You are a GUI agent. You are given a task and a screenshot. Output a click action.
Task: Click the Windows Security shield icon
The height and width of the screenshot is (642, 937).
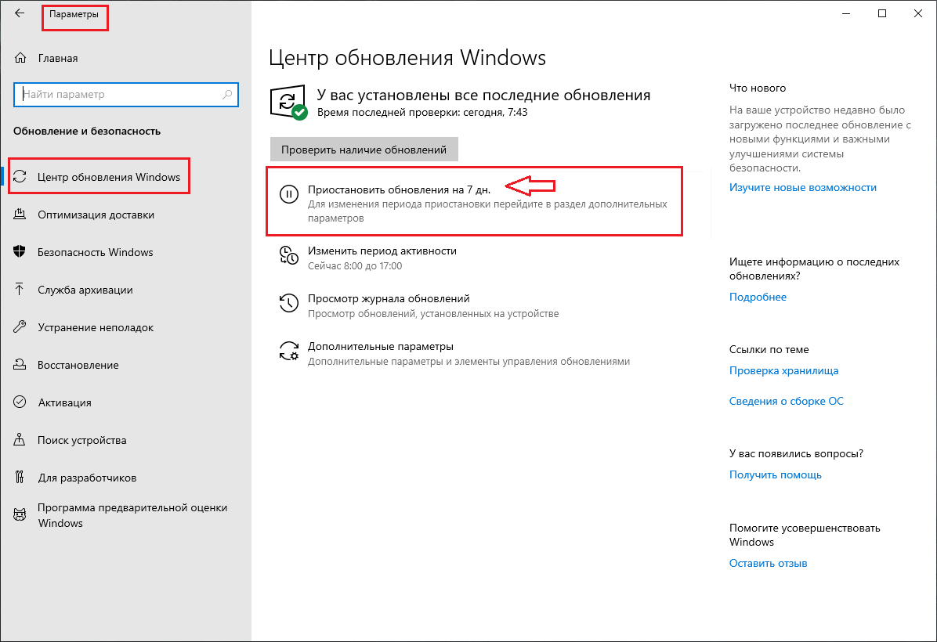21,252
